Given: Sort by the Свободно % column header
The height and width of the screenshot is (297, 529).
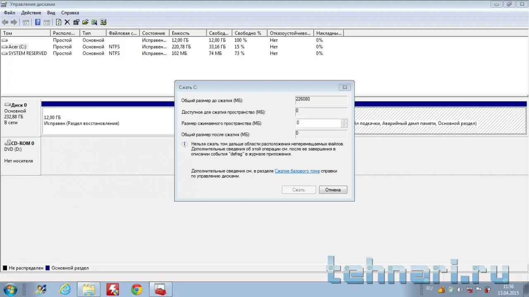Looking at the screenshot, I should tap(250, 33).
